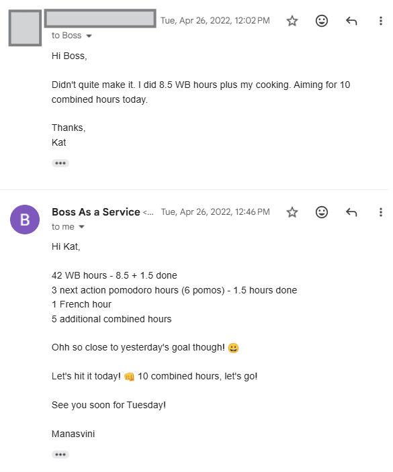
Task: Click the gray sender profile picture
Action: coord(26,28)
